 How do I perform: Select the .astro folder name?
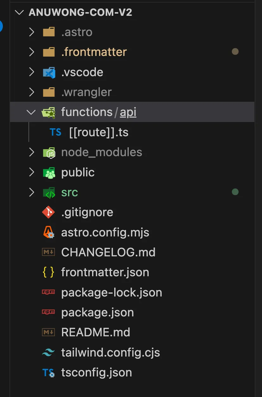click(77, 32)
